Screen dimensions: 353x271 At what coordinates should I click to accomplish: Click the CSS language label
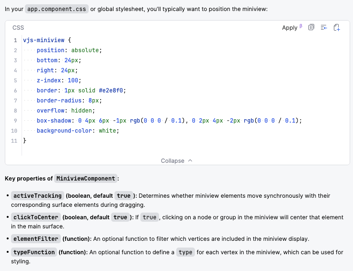[x=18, y=28]
